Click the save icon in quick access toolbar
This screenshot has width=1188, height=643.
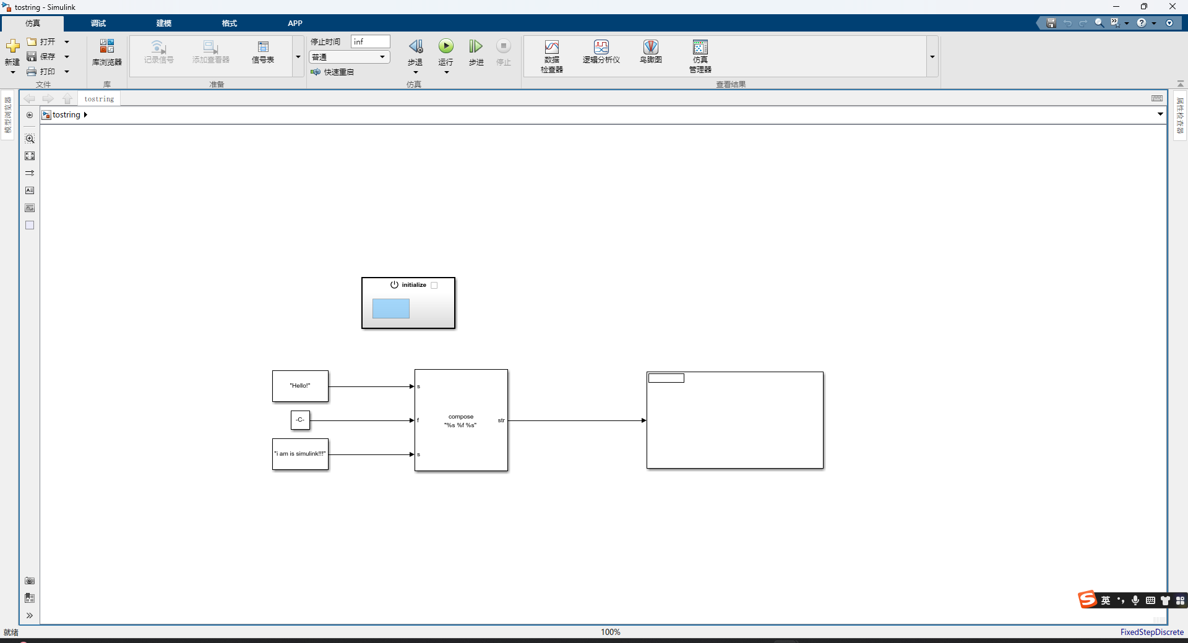pos(1051,23)
